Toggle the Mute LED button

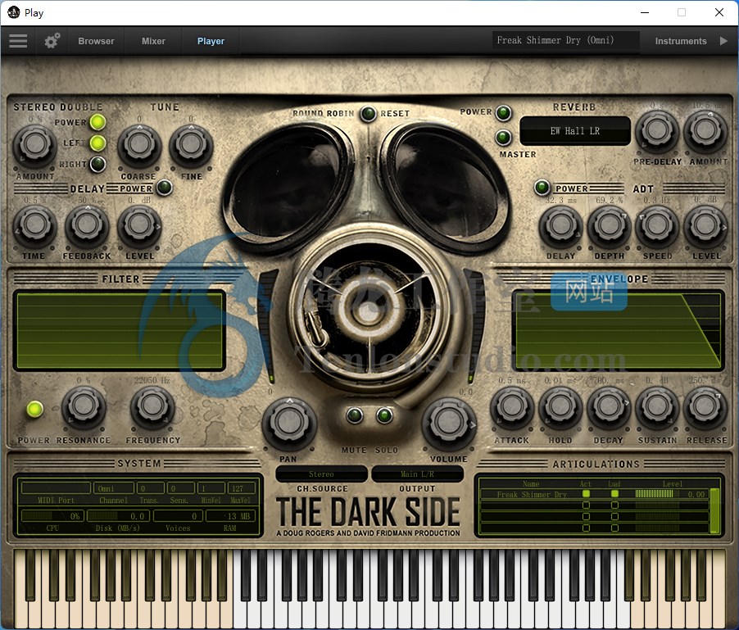click(355, 415)
